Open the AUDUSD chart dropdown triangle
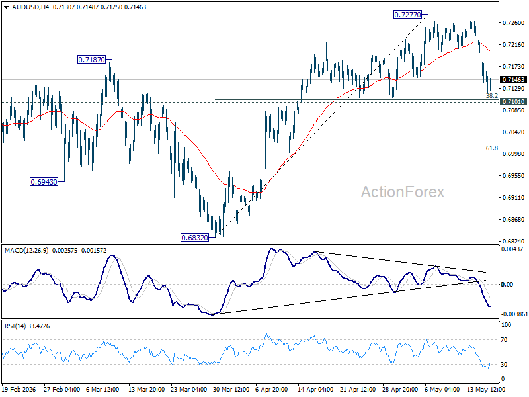Viewport: 529px width, 397px height. tap(7, 7)
